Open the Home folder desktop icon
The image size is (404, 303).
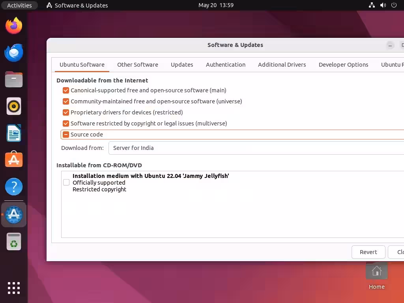tap(377, 276)
